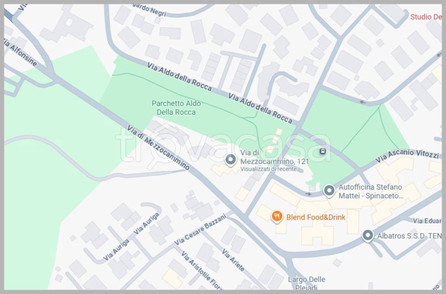The image size is (446, 294).
Task: Click the Albatros S.S.D. location pin
Action: (x=368, y=236)
